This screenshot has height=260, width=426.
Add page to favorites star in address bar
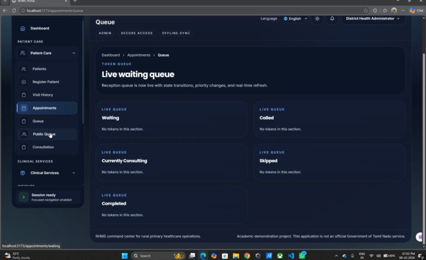click(x=366, y=11)
